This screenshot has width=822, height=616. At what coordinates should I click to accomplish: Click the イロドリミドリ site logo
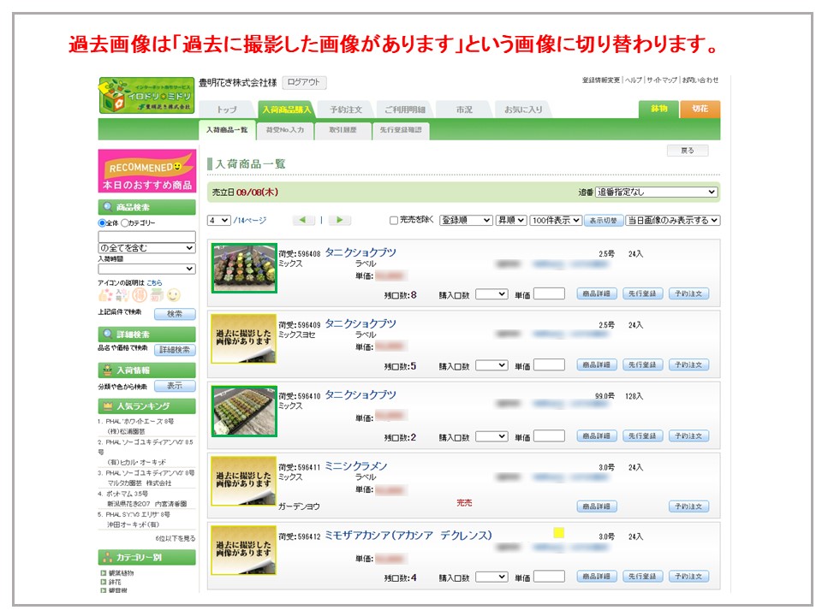(146, 95)
